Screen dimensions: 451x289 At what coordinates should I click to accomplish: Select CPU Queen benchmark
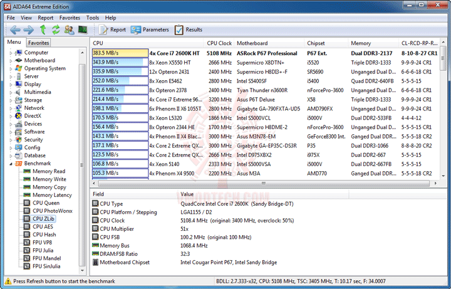[46, 203]
